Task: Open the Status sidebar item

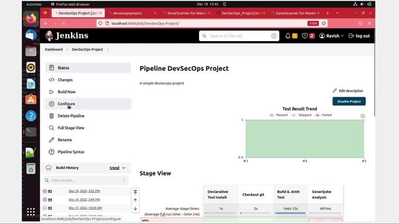Action: tap(88, 68)
